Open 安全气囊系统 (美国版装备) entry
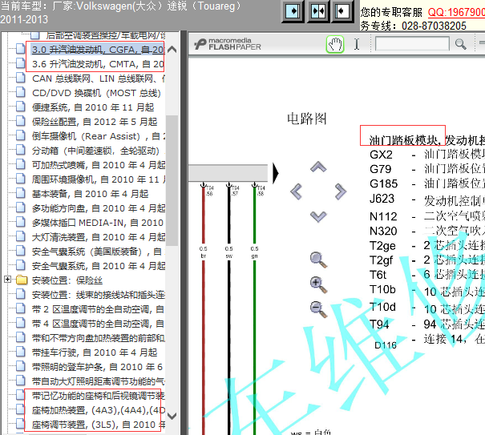The image size is (485, 435). click(x=99, y=252)
